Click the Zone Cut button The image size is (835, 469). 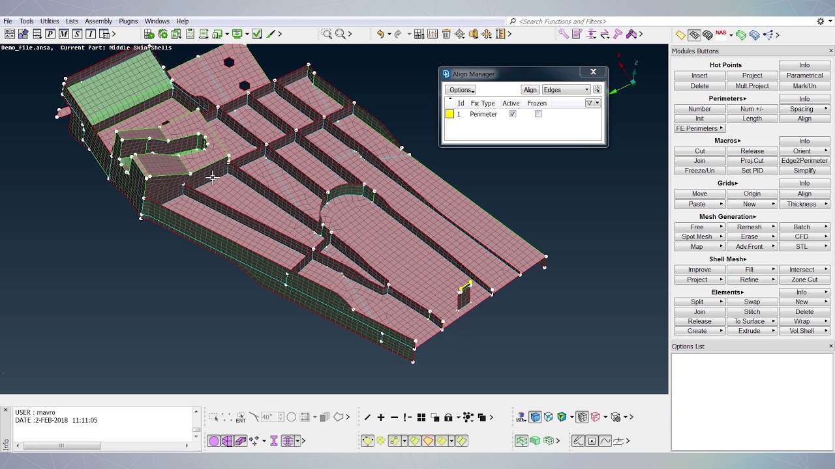(804, 279)
